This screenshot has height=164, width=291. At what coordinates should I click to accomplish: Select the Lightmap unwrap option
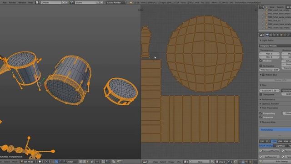(280, 146)
